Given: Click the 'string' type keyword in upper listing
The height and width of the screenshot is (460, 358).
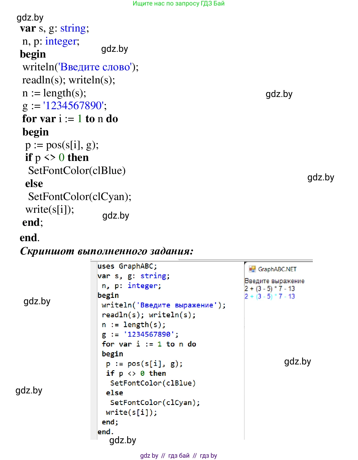Looking at the screenshot, I should click(x=73, y=28).
